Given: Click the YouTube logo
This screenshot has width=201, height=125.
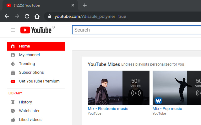Looking at the screenshot, I should pyautogui.click(x=35, y=30).
